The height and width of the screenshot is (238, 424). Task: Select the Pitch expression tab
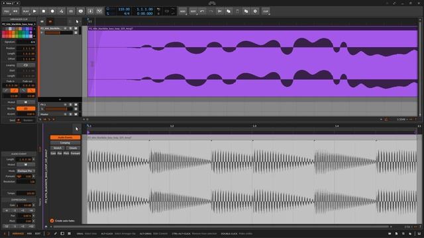tap(66, 153)
